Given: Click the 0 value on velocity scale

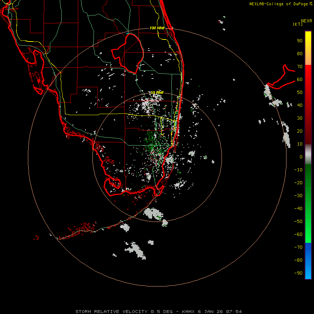Looking at the screenshot, I should pyautogui.click(x=301, y=157).
